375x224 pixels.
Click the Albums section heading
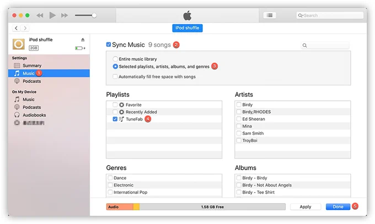click(245, 168)
